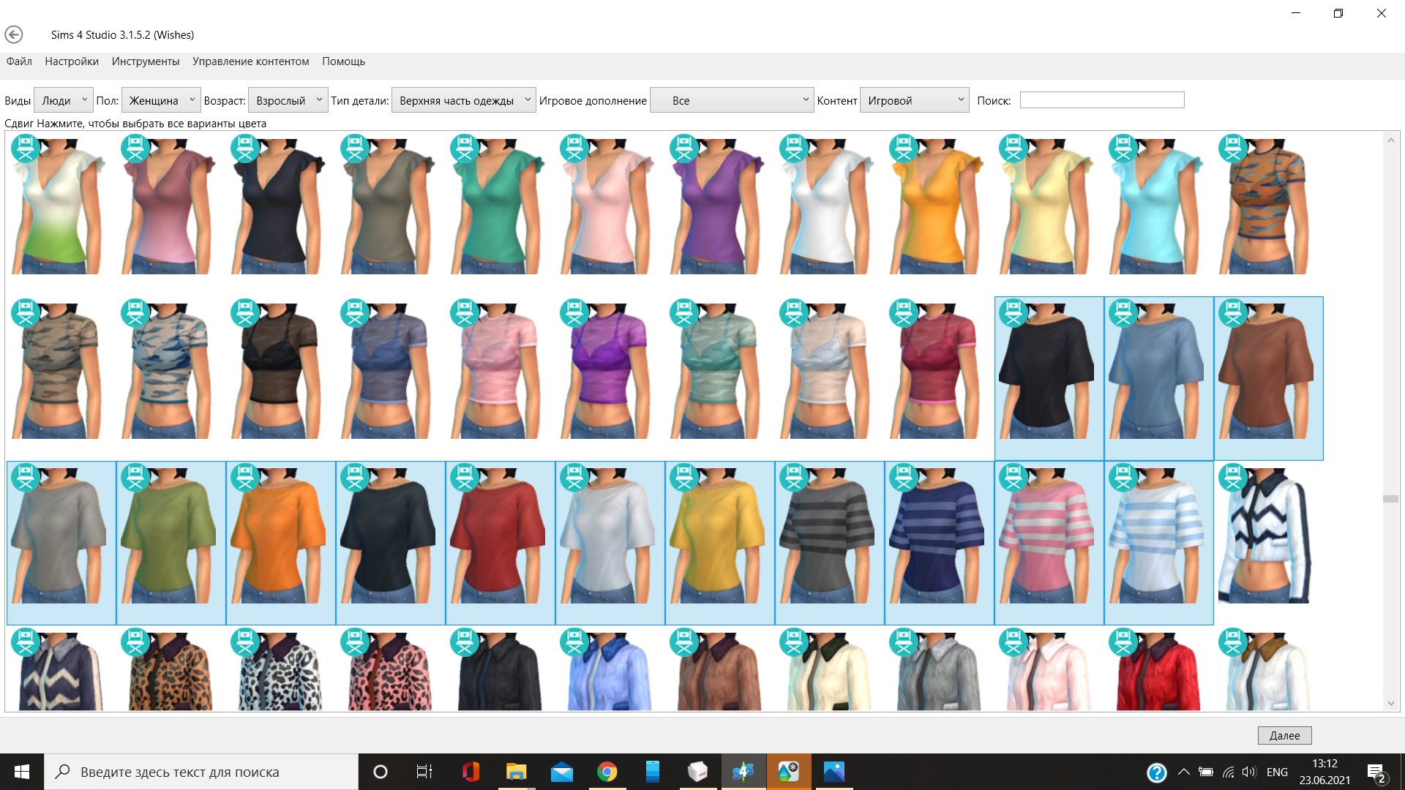Open File Explorer from the taskbar
The height and width of the screenshot is (790, 1405).
[x=516, y=772]
